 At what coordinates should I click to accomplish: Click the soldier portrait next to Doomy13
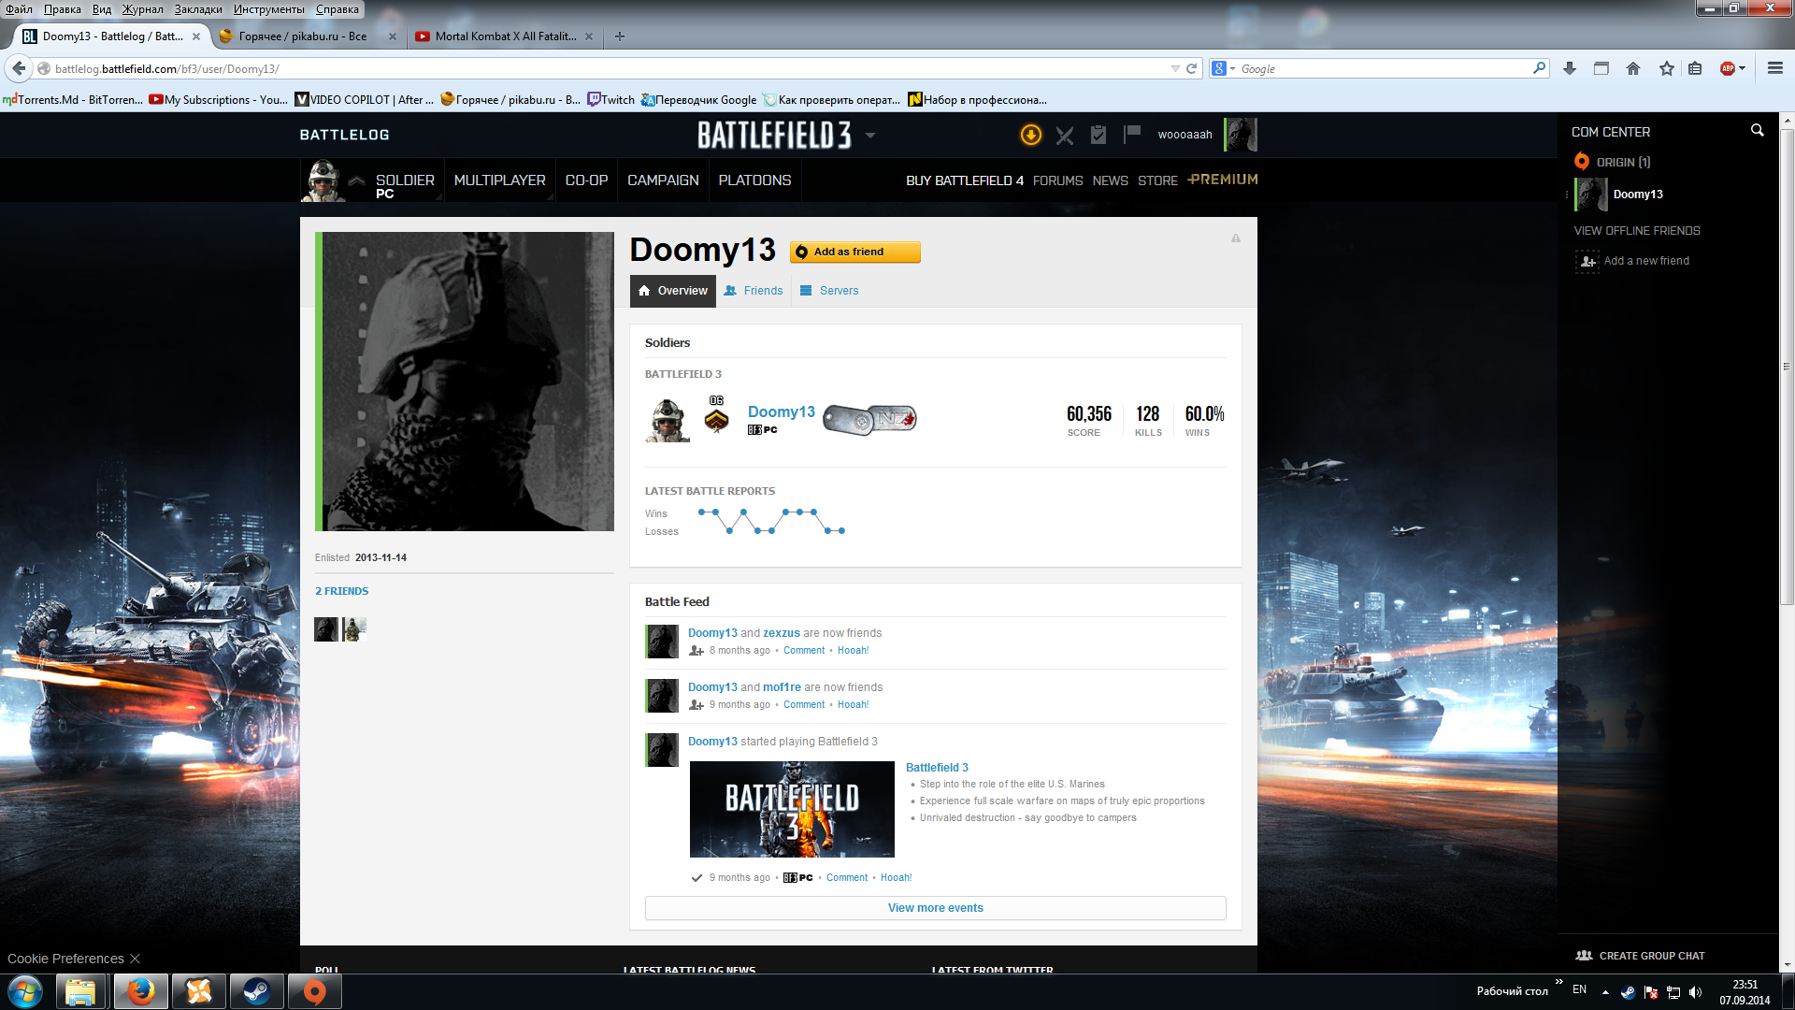pos(668,420)
